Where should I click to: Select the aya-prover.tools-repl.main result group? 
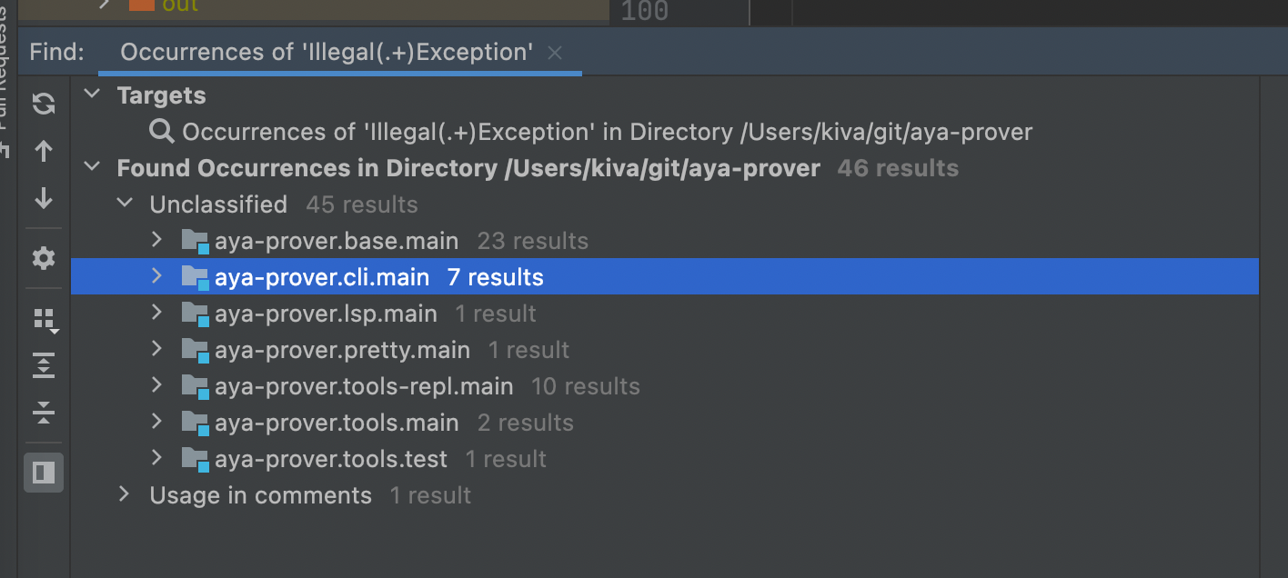[364, 385]
